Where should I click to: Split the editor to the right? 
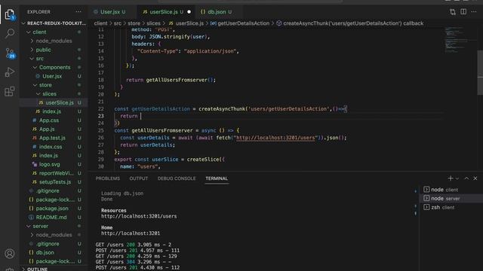pyautogui.click(x=463, y=12)
